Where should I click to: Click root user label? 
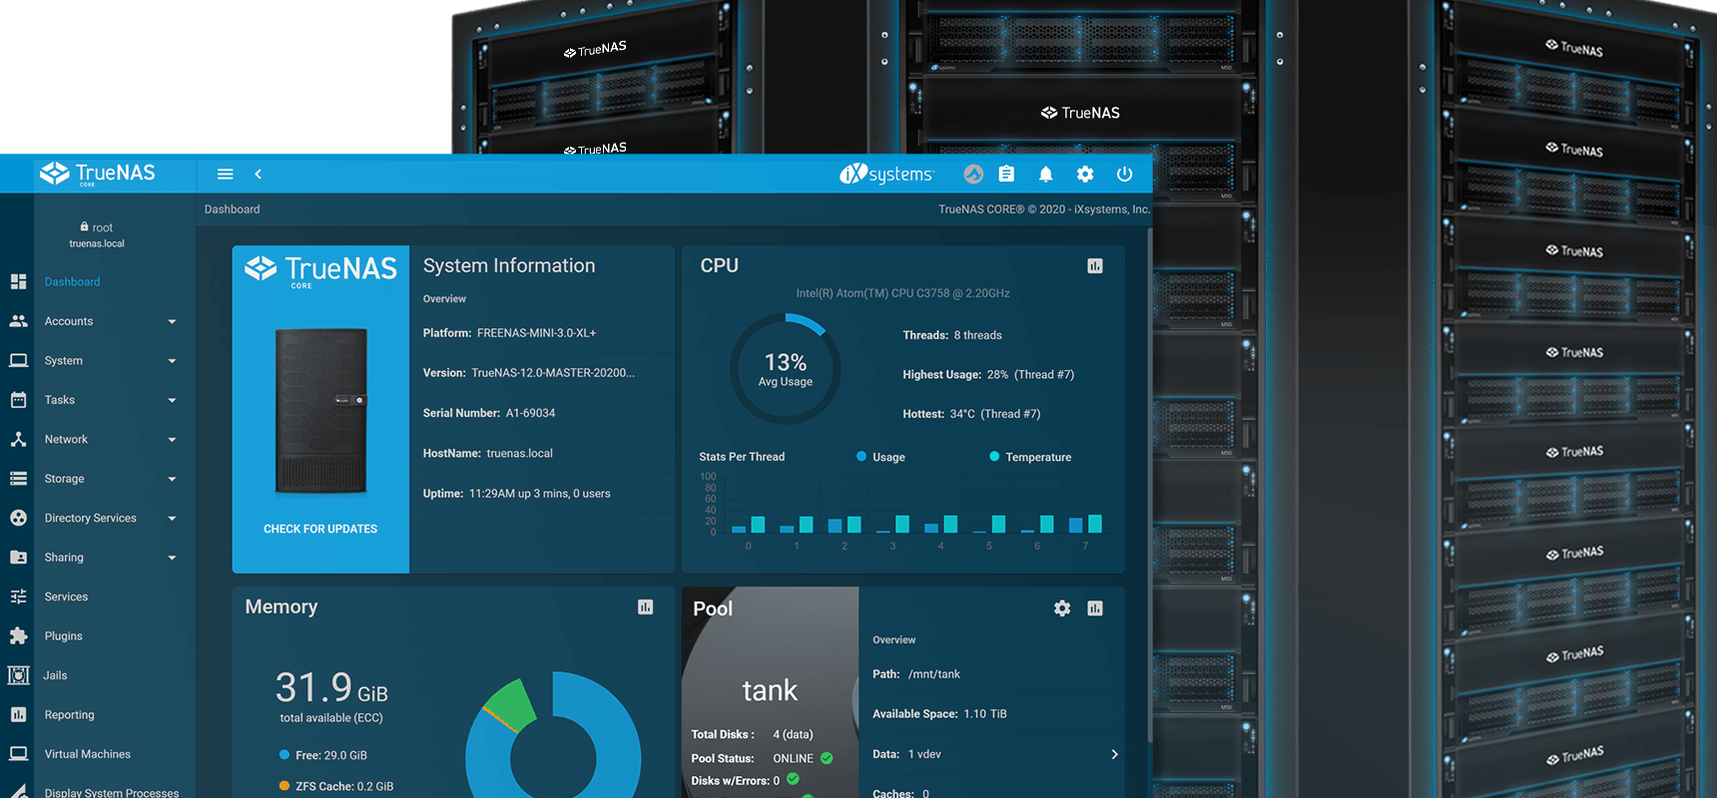pyautogui.click(x=97, y=227)
